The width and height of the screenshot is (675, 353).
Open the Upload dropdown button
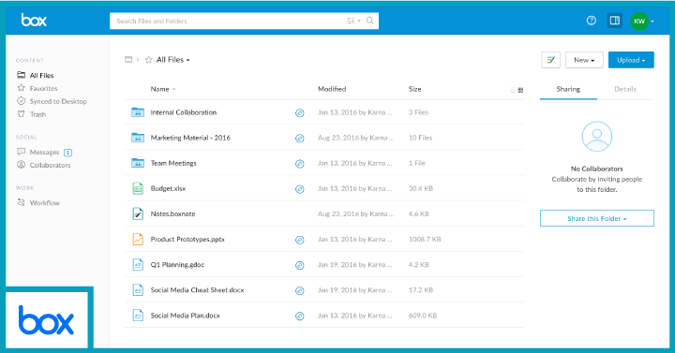click(x=631, y=60)
